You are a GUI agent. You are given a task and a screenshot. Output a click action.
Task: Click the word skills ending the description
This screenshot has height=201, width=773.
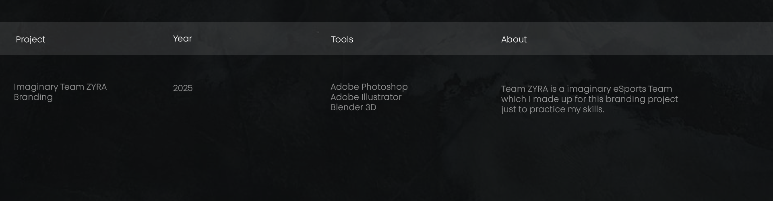[x=593, y=109]
